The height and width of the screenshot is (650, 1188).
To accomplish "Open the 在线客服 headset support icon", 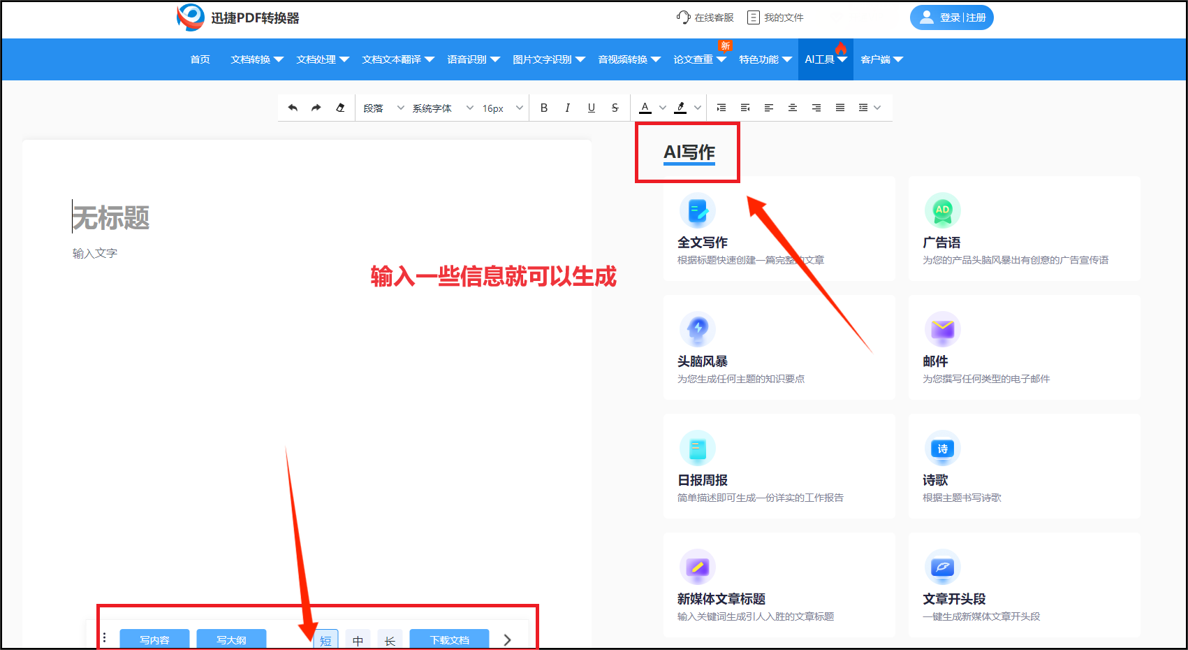I will pos(682,17).
